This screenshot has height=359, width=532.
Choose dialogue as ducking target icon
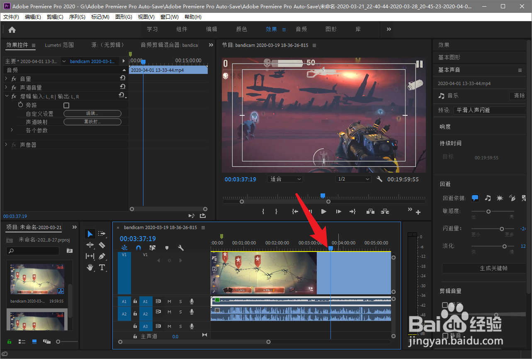475,198
